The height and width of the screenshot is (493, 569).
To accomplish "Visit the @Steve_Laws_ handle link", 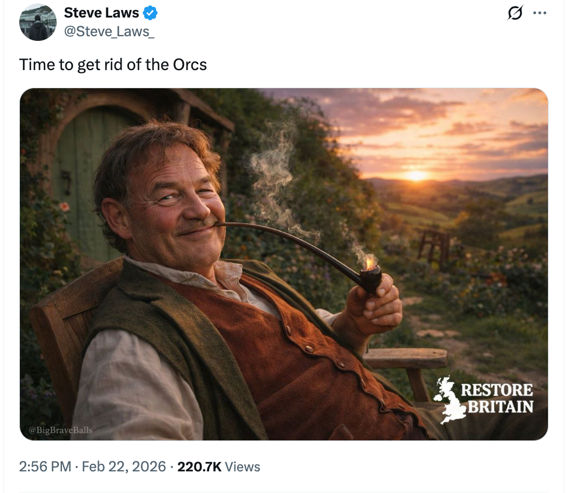I will [109, 31].
